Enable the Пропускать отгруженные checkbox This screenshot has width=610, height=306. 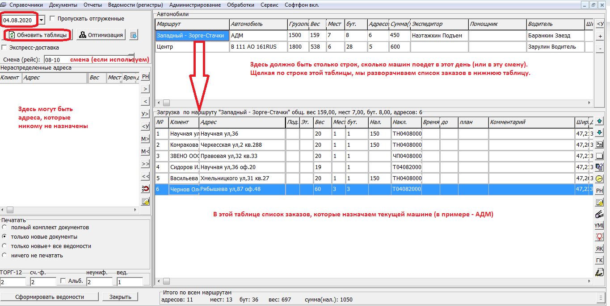tap(53, 19)
